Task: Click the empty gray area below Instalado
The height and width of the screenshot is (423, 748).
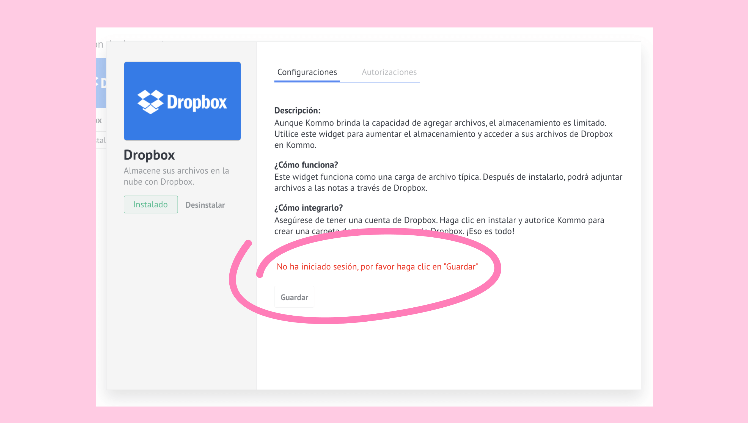Action: pyautogui.click(x=181, y=291)
